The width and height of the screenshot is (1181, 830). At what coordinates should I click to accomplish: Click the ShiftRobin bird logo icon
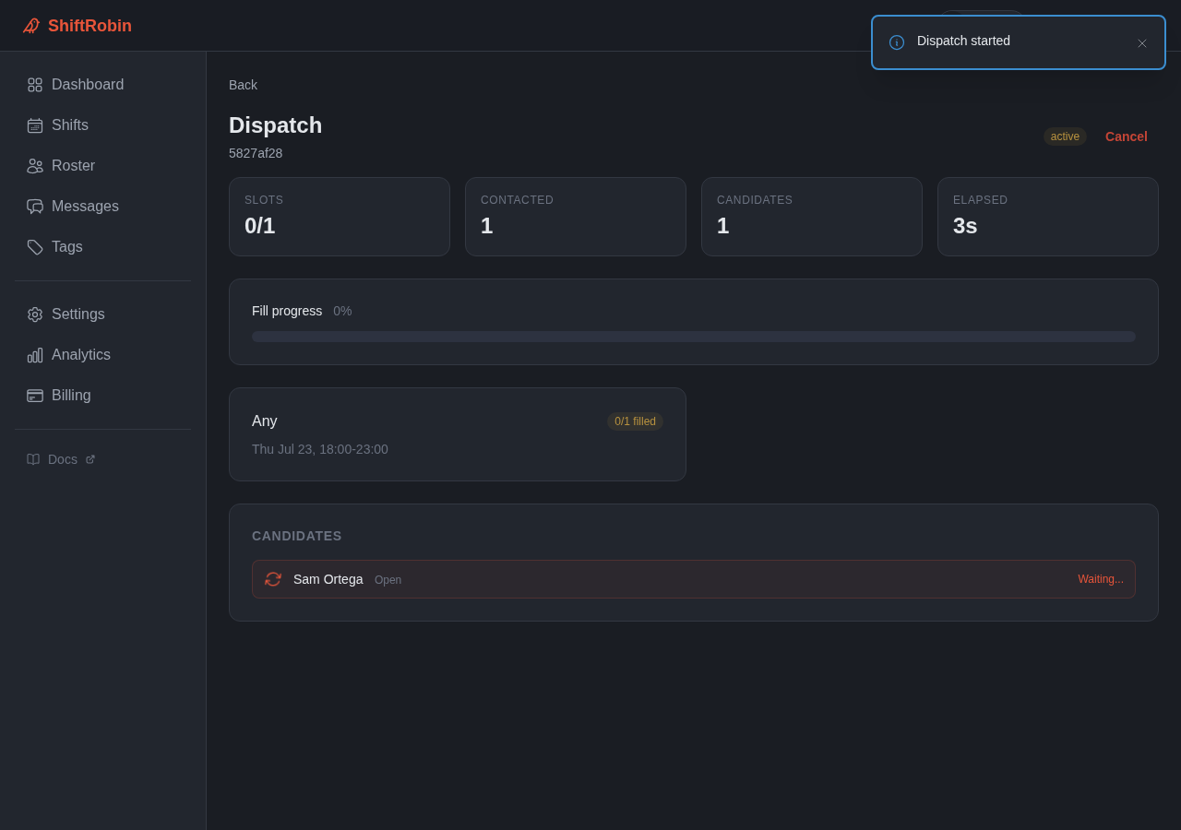pyautogui.click(x=31, y=26)
